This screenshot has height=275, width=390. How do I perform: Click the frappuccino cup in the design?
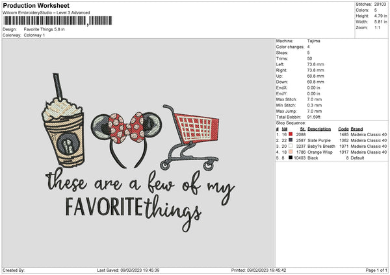(63, 120)
